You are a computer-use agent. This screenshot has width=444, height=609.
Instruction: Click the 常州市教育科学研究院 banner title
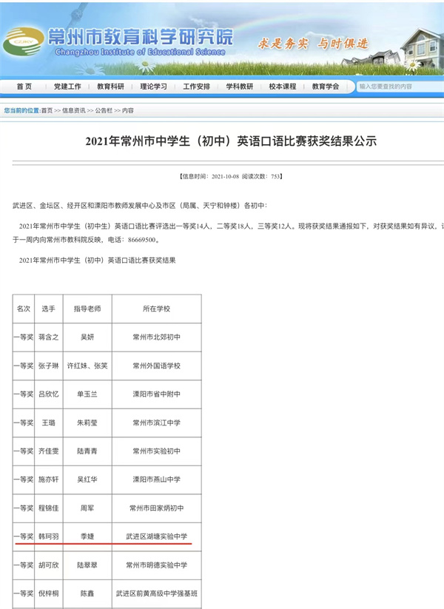141,37
